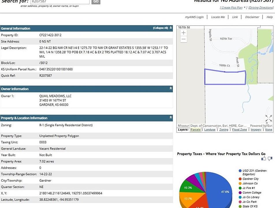Open the myAIMS Login menu item
The height and width of the screenshot is (208, 275).
194,17
